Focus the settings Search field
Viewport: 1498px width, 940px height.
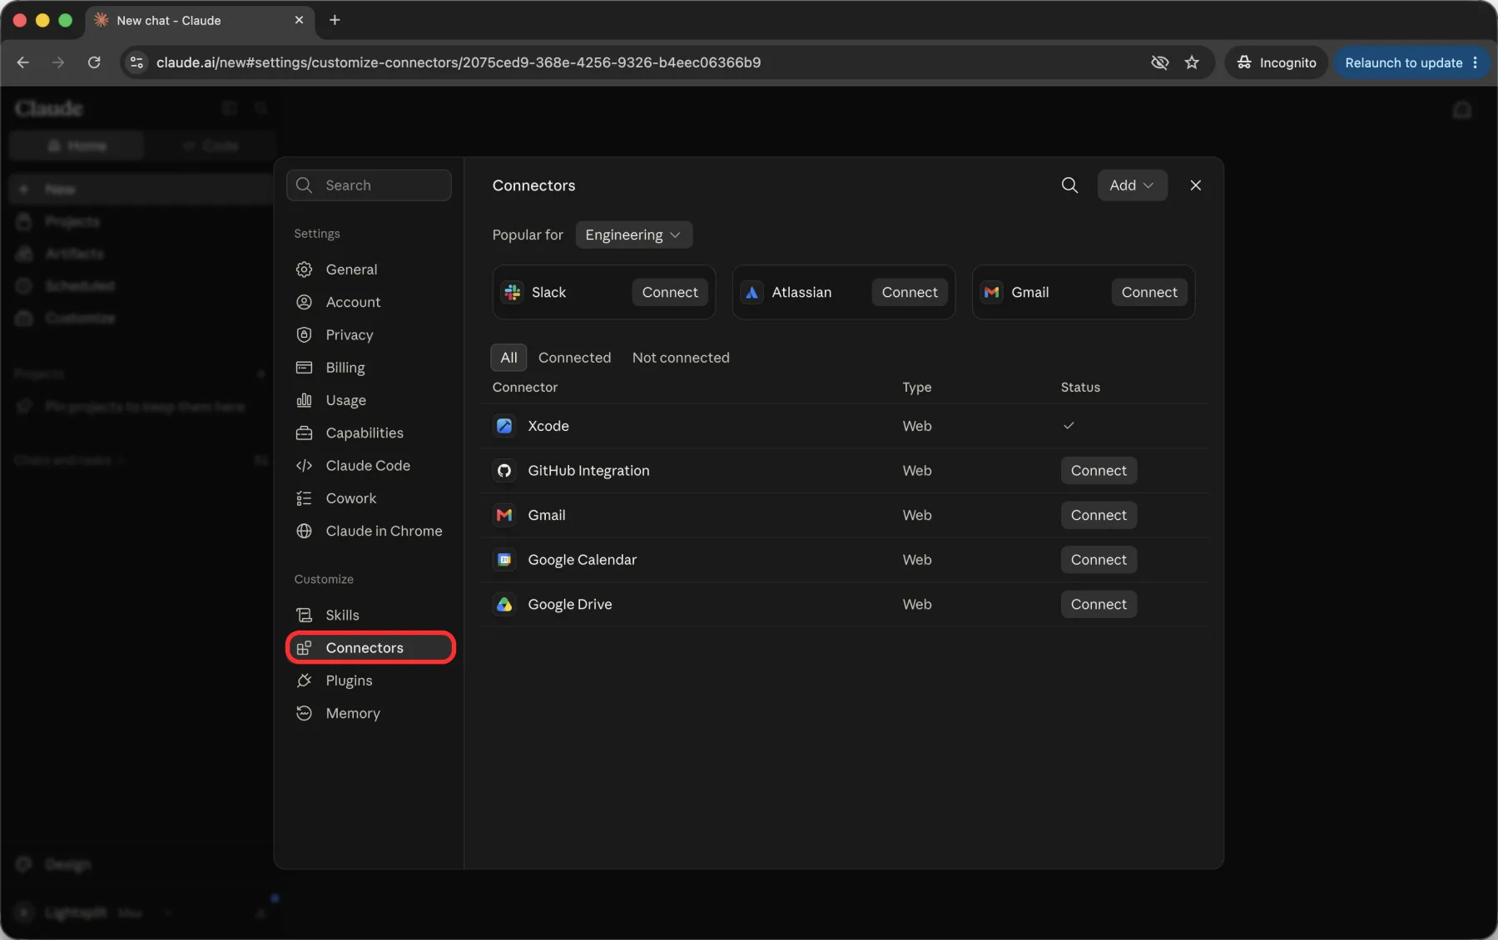pos(369,186)
